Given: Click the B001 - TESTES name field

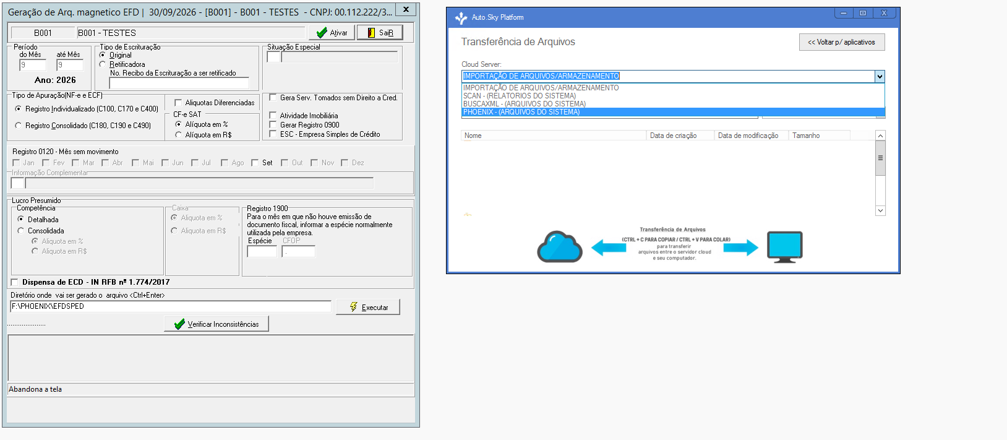Looking at the screenshot, I should point(191,33).
